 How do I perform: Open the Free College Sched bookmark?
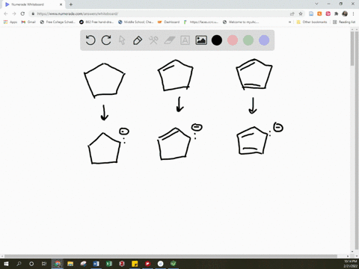tap(58, 22)
